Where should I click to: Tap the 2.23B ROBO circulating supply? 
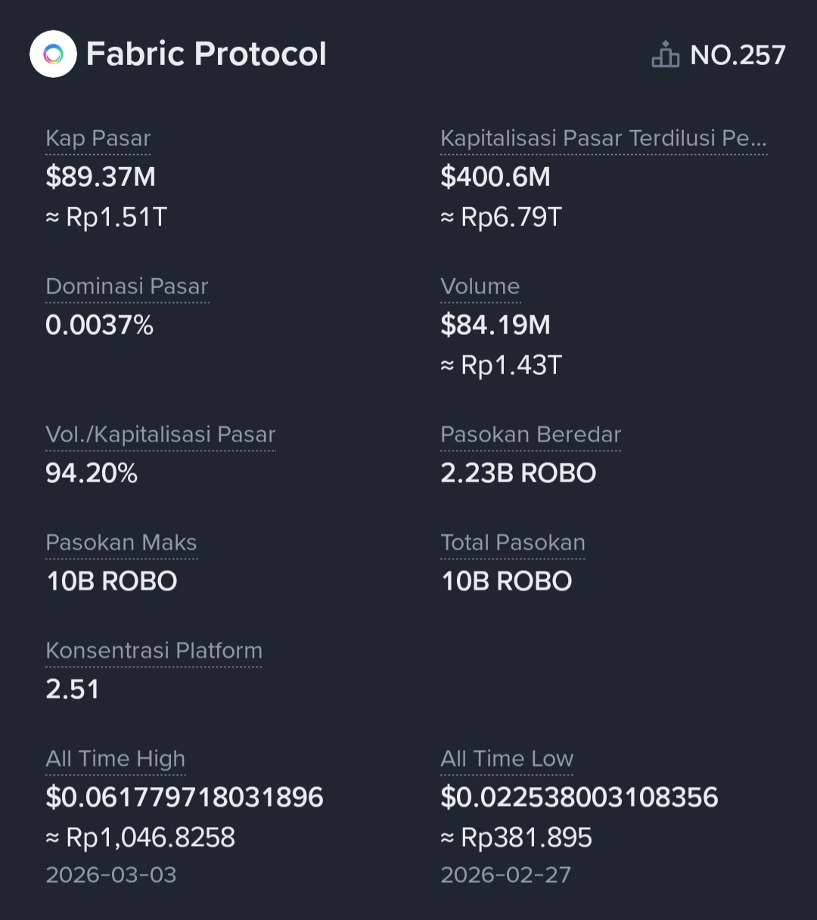pyautogui.click(x=518, y=473)
